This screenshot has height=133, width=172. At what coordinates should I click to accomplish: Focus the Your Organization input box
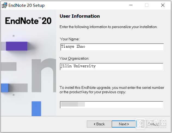112,66
